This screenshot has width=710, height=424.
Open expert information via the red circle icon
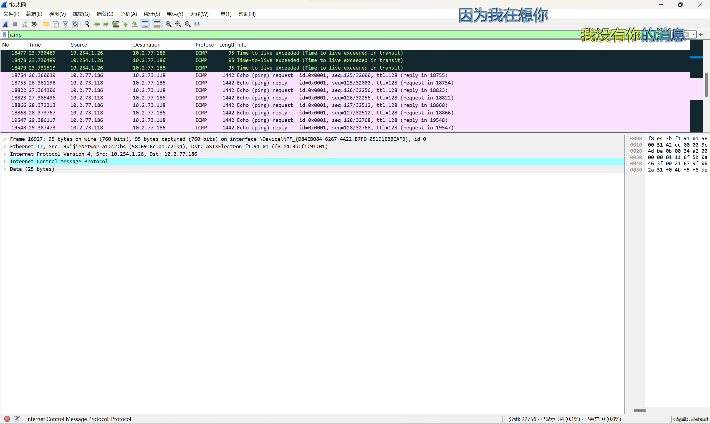tap(7, 419)
